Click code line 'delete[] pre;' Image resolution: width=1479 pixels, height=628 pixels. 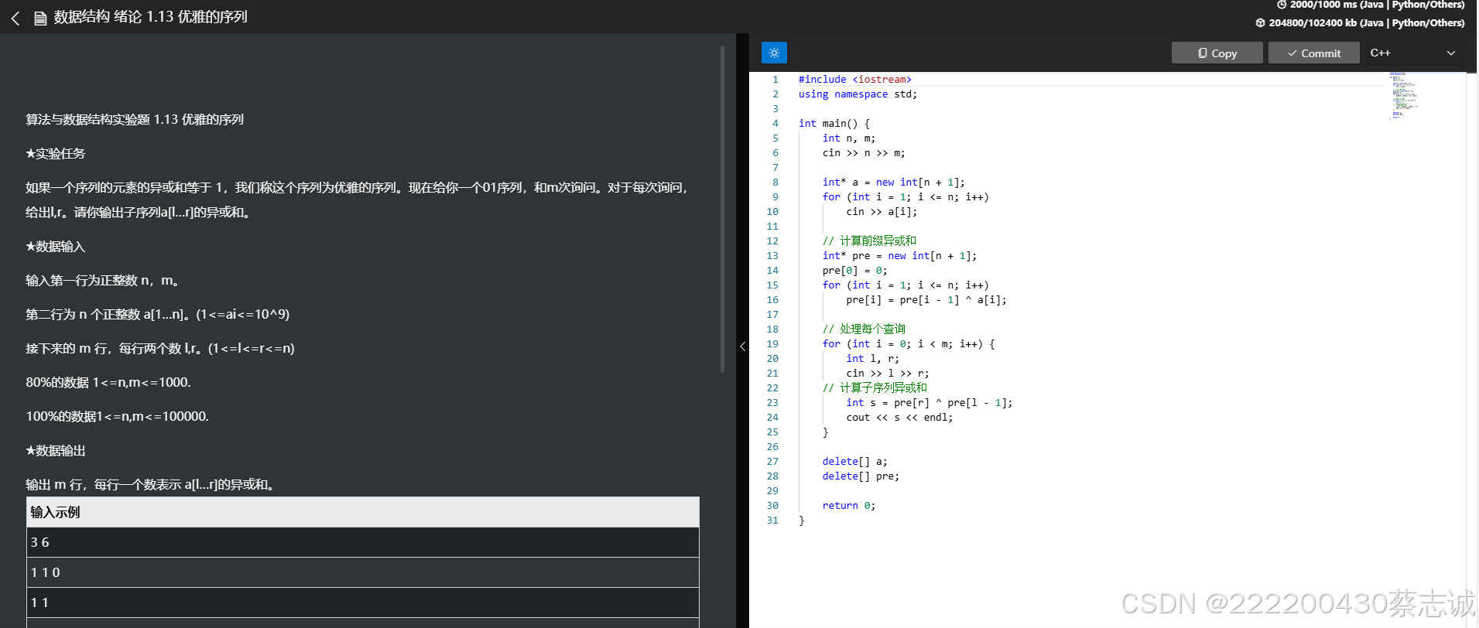coord(861,476)
